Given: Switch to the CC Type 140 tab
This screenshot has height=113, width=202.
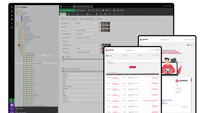Looking at the screenshot, I should coord(66,7).
